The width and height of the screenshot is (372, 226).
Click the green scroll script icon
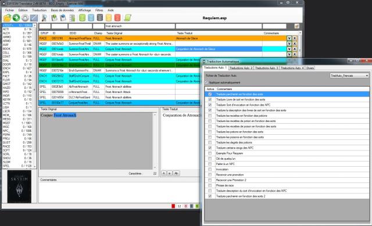click(128, 18)
